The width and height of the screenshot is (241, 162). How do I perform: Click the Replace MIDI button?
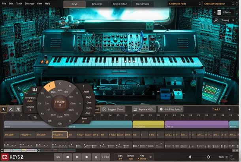click(144, 109)
